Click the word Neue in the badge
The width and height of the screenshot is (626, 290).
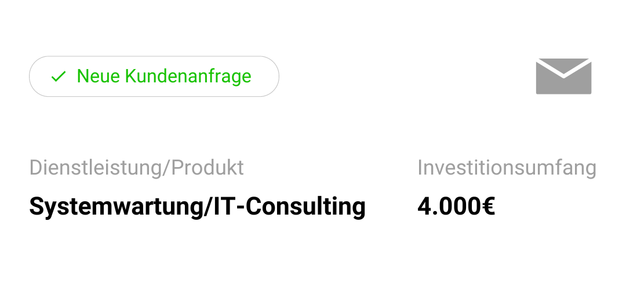click(x=98, y=77)
